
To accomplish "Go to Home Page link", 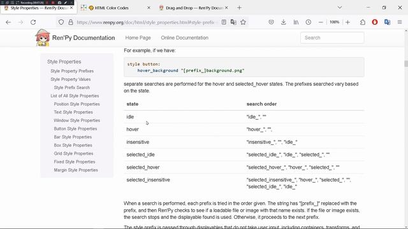I will pyautogui.click(x=138, y=38).
